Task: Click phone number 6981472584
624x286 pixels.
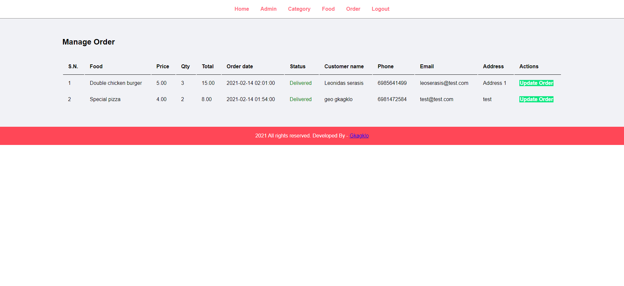Action: click(x=392, y=99)
